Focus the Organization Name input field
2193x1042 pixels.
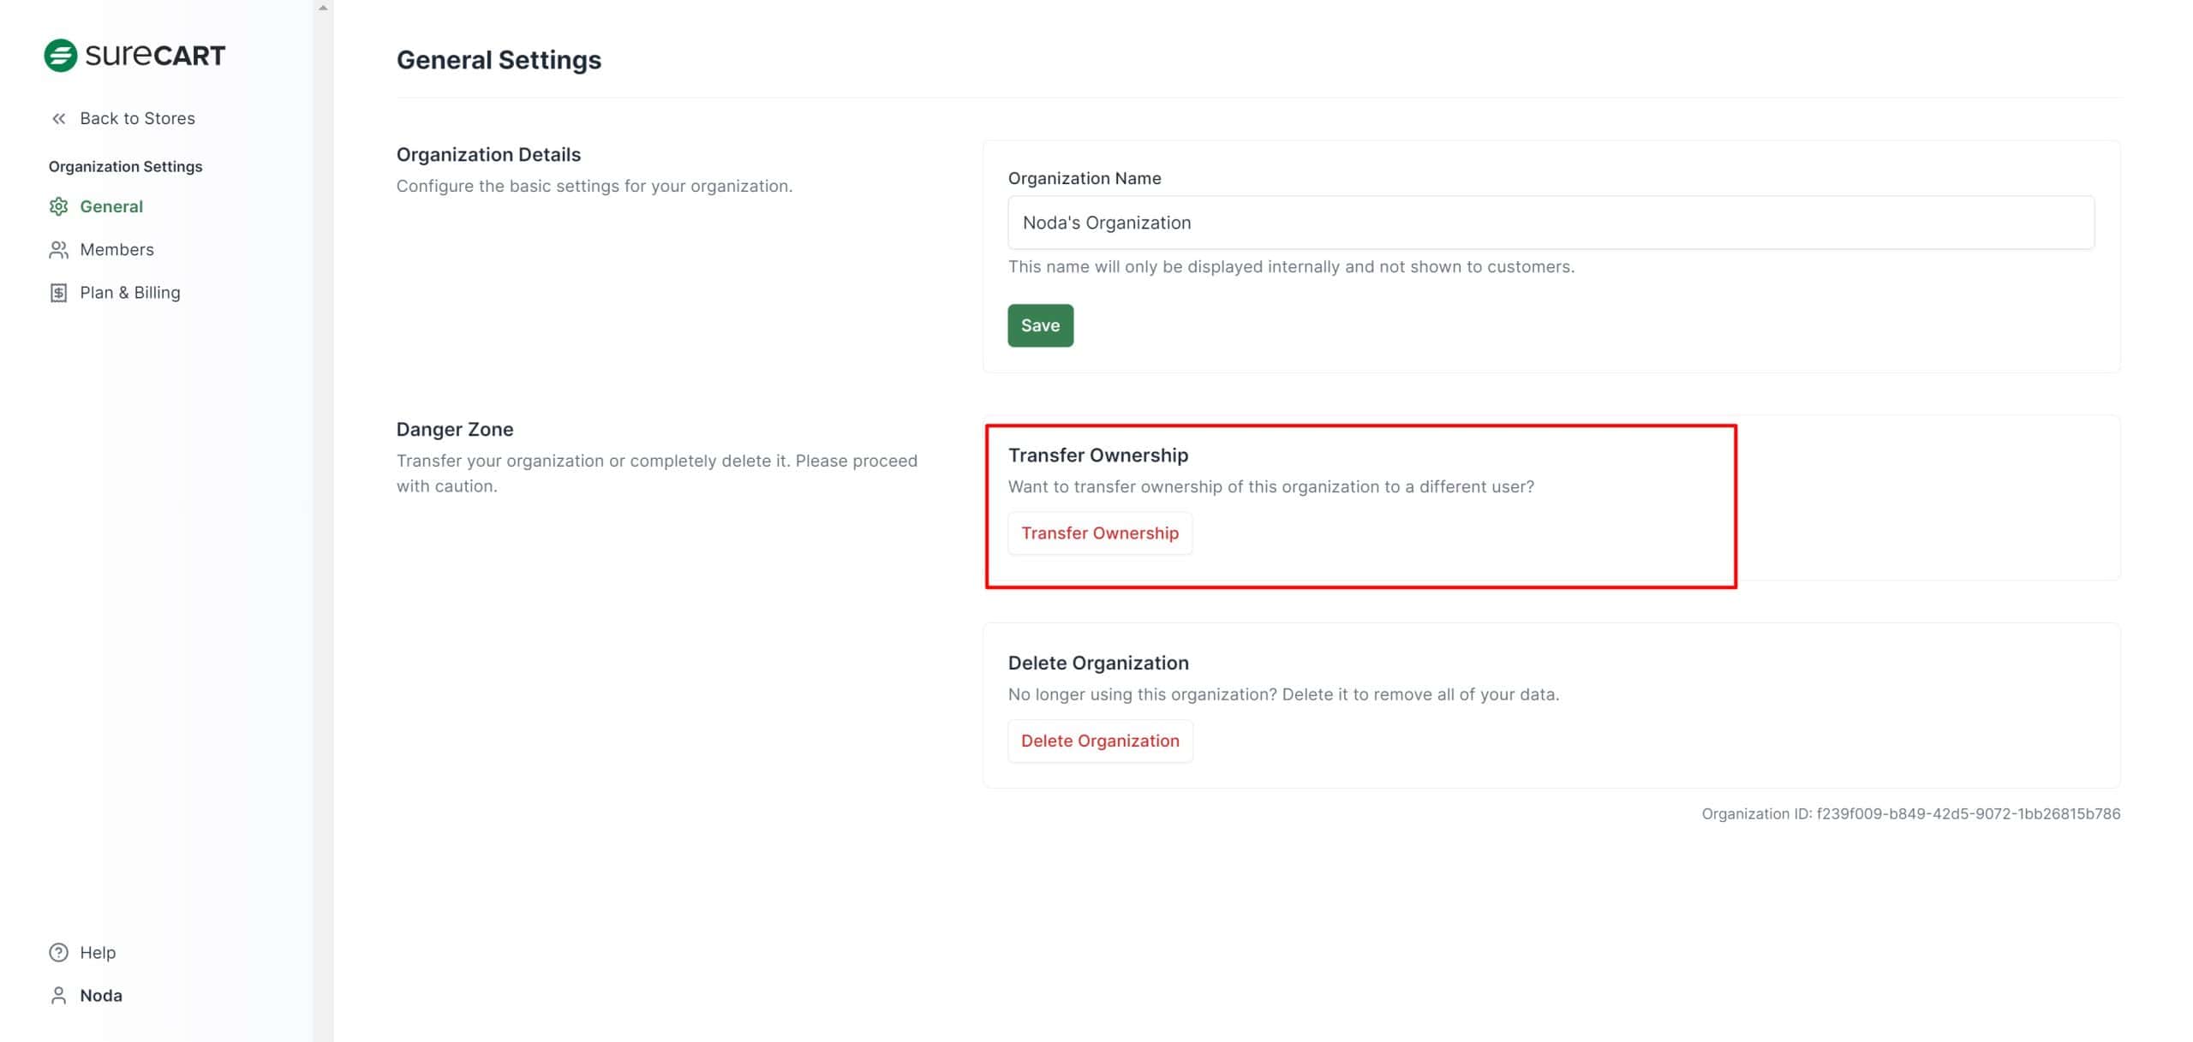(1551, 223)
